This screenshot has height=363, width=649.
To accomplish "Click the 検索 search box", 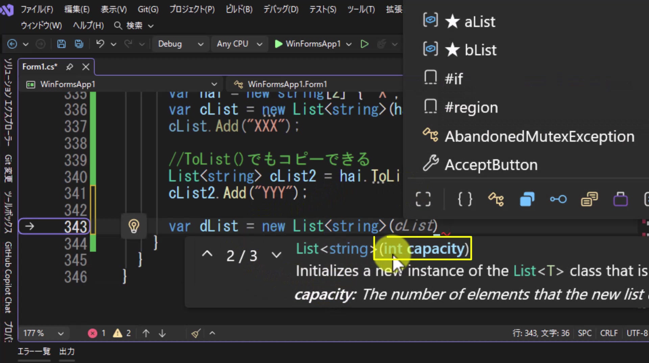I will pos(134,25).
